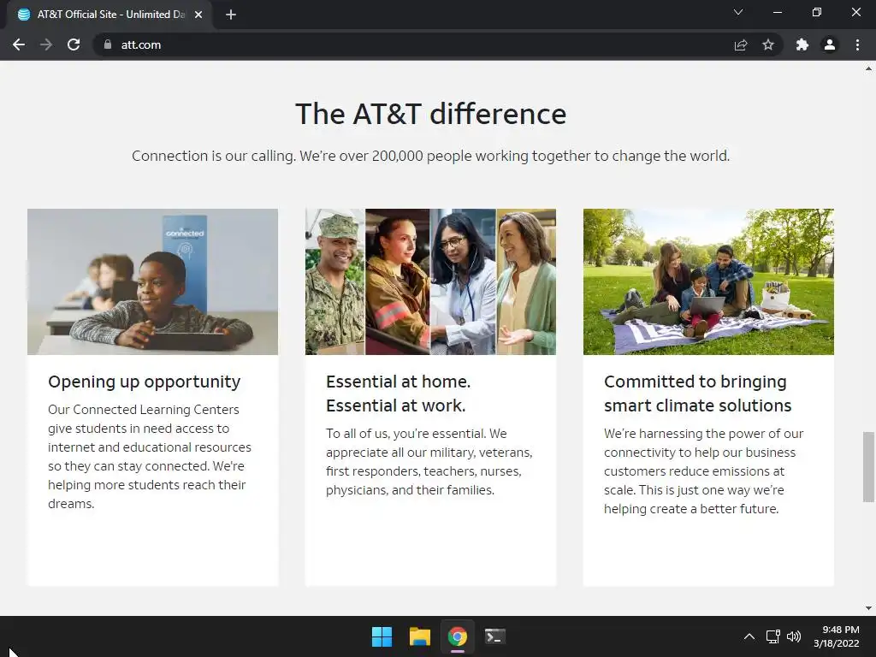Open the Chrome profile avatar
The height and width of the screenshot is (657, 876).
pyautogui.click(x=830, y=44)
